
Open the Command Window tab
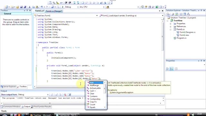(11, 107)
